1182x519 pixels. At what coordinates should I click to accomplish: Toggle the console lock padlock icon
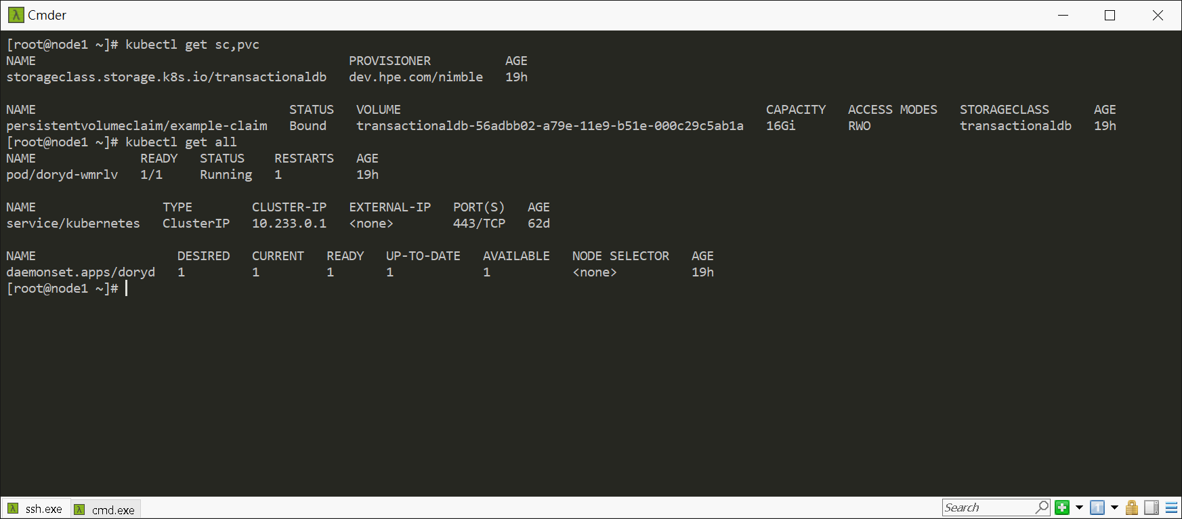(1132, 507)
